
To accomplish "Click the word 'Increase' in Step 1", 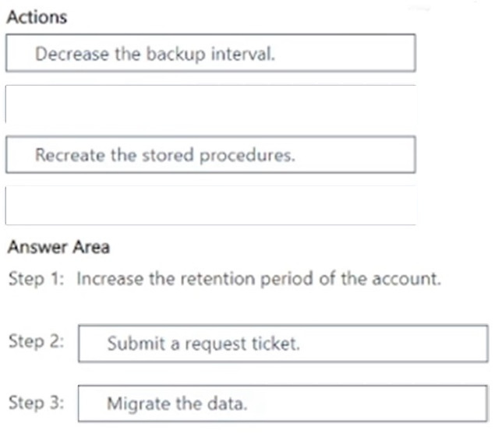I will pos(110,279).
